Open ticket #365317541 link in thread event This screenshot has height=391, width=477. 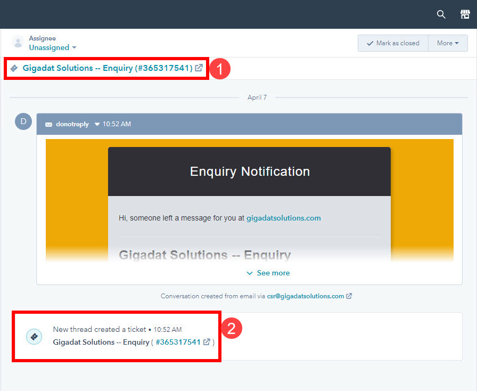[178, 342]
